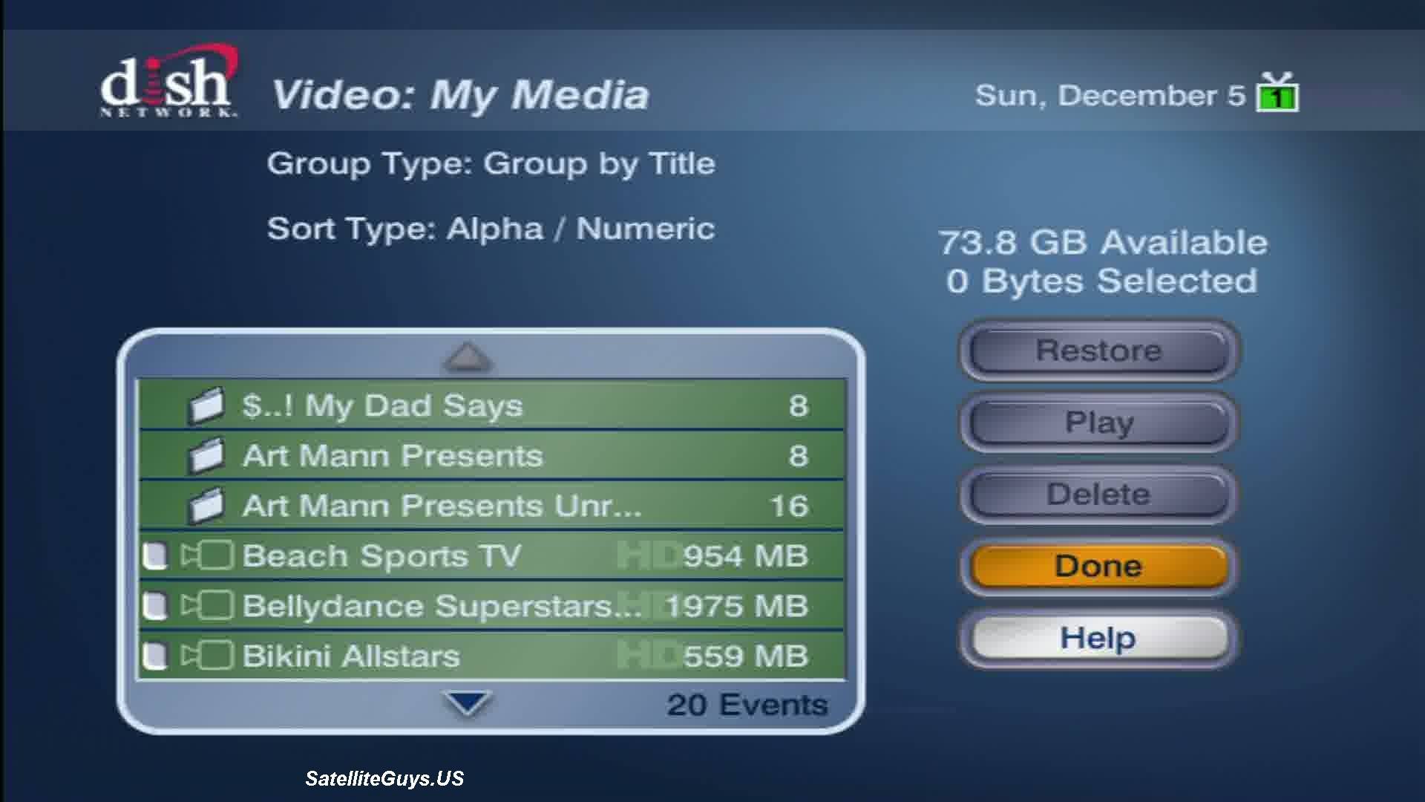Click HD badge on Beach Sports TV row

[x=649, y=556]
